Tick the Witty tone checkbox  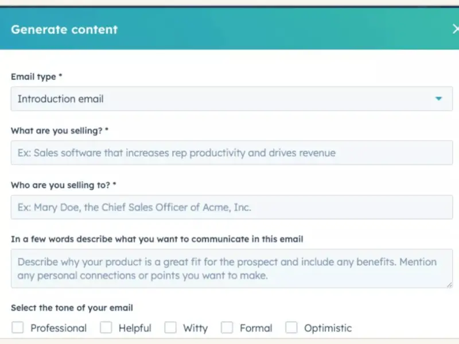(x=170, y=328)
